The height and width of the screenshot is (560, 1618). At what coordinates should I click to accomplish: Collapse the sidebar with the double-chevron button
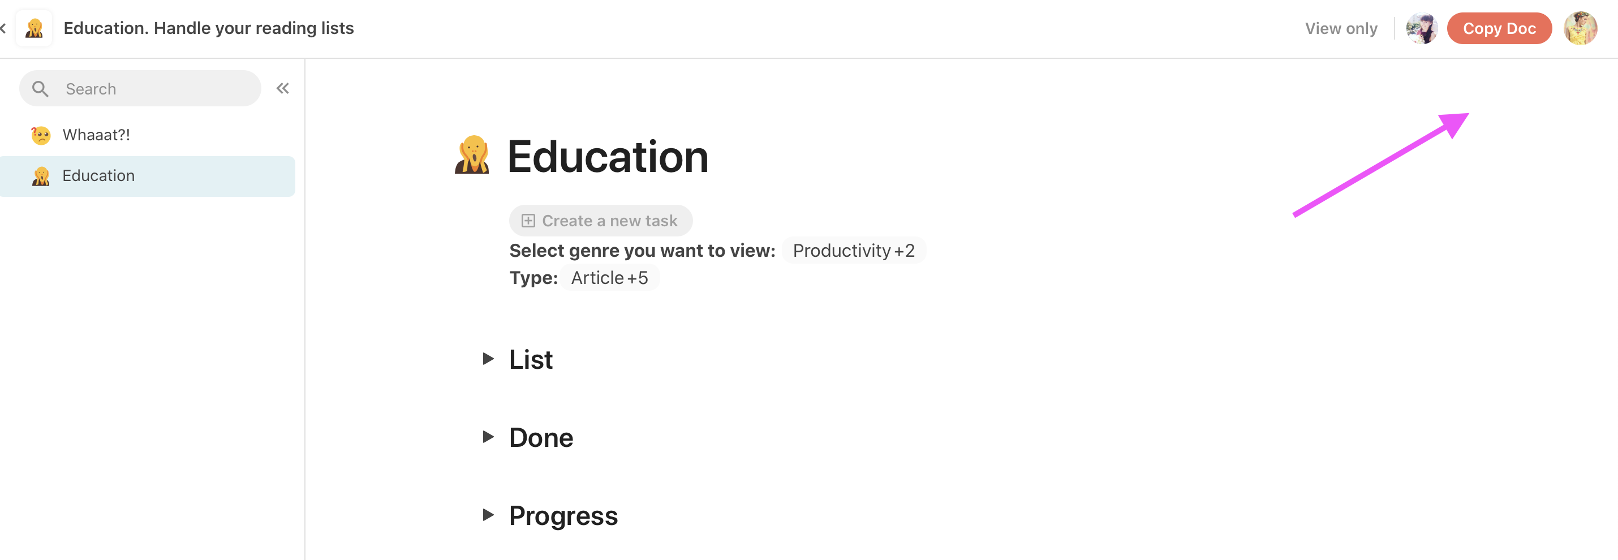(282, 88)
